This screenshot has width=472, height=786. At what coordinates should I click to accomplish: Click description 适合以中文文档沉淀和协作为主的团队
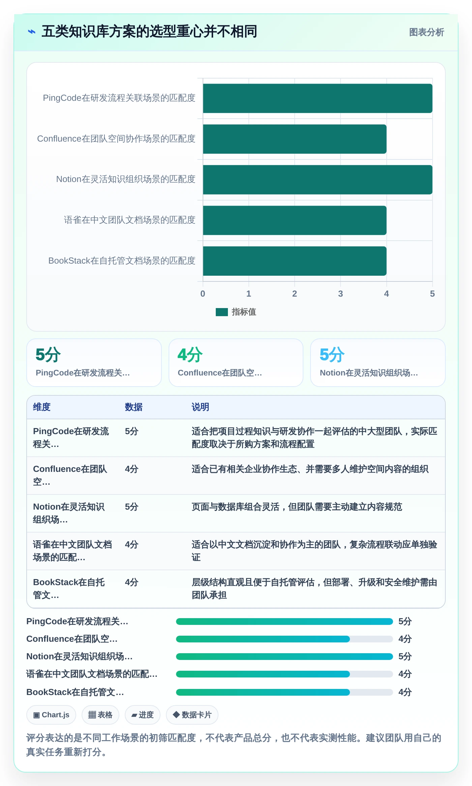click(x=314, y=551)
